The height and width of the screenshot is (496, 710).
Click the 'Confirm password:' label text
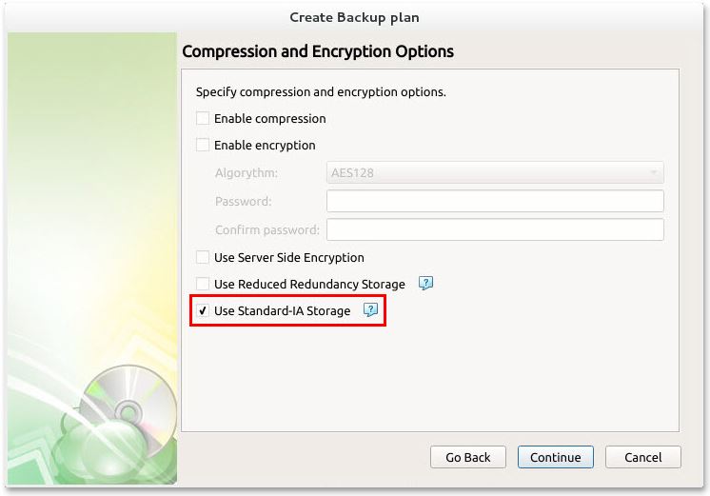(266, 230)
